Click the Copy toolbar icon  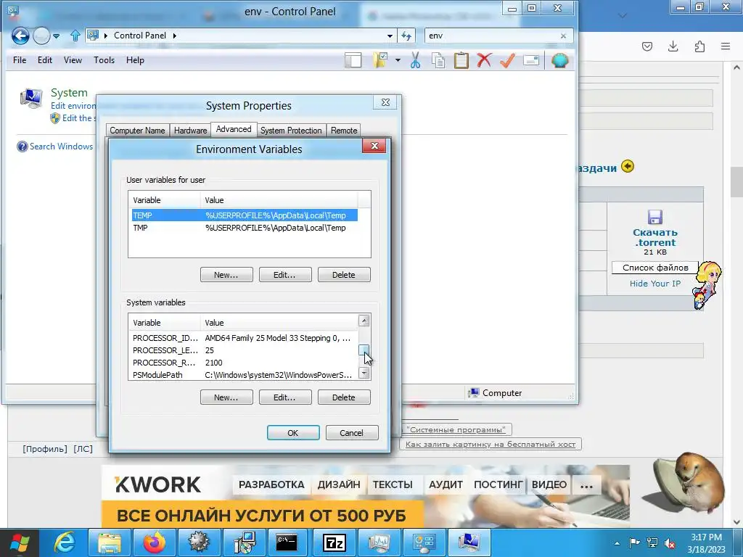438,60
